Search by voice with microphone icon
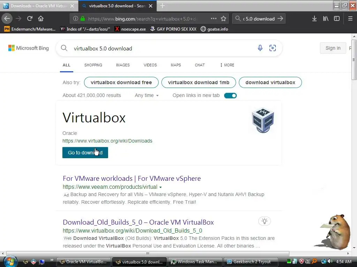The width and height of the screenshot is (357, 267). click(260, 48)
